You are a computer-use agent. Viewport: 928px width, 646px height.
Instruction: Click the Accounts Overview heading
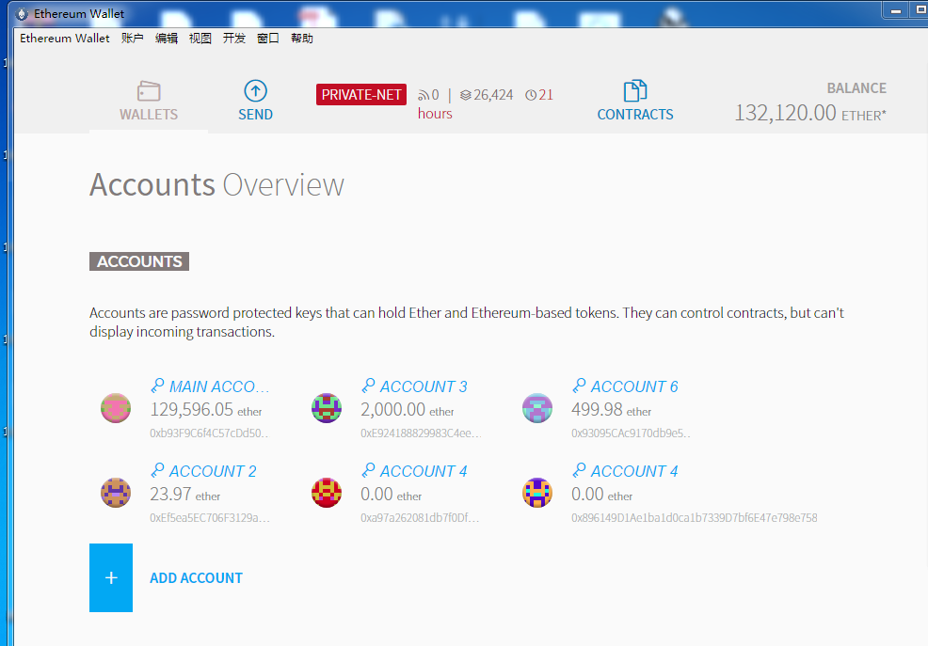(216, 184)
